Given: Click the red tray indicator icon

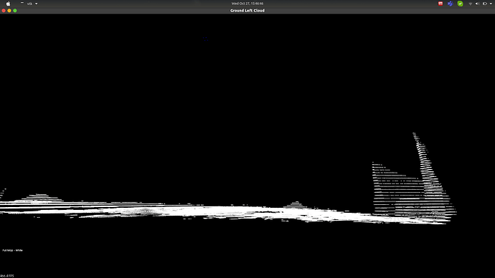Looking at the screenshot, I should [x=440, y=4].
